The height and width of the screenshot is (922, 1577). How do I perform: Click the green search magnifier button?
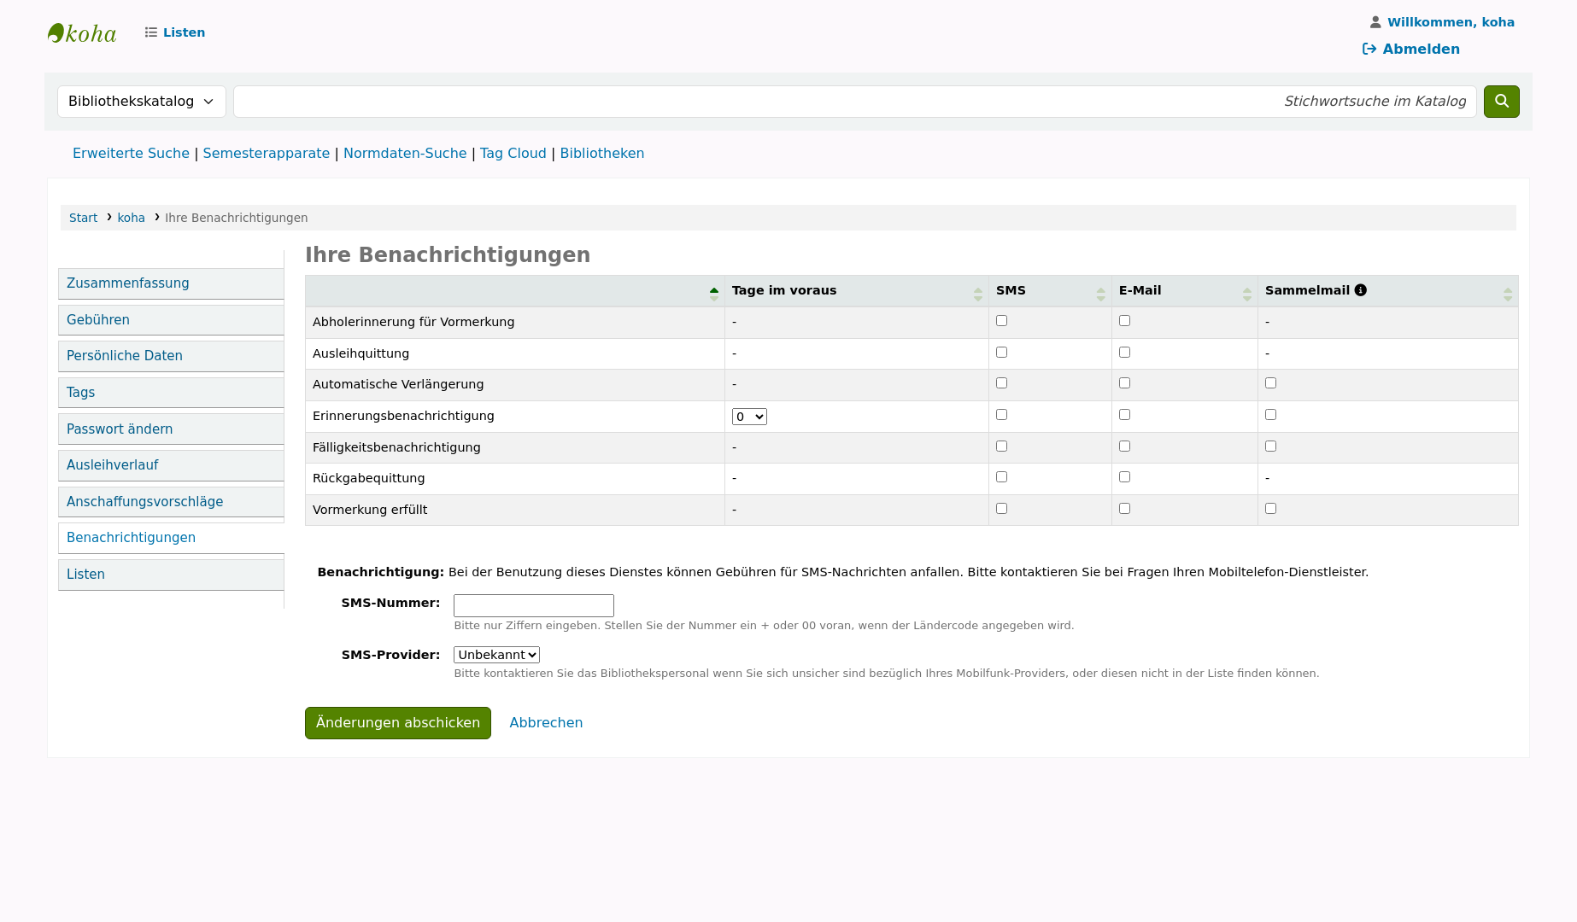[1501, 102]
